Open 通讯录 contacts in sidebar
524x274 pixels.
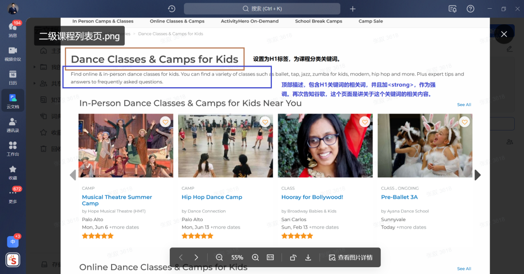point(13,124)
